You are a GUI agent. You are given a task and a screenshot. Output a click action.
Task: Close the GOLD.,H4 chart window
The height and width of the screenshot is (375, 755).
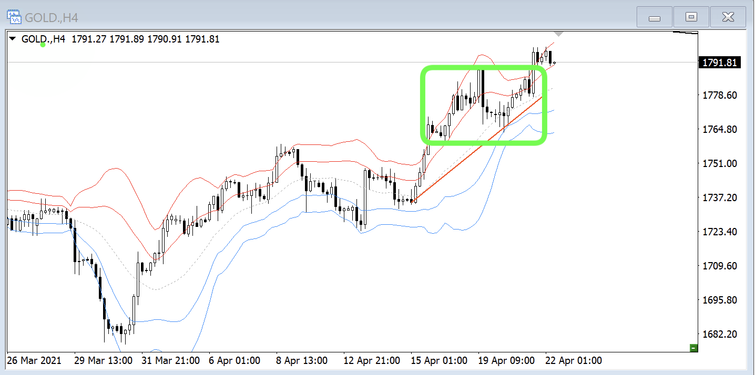point(728,17)
